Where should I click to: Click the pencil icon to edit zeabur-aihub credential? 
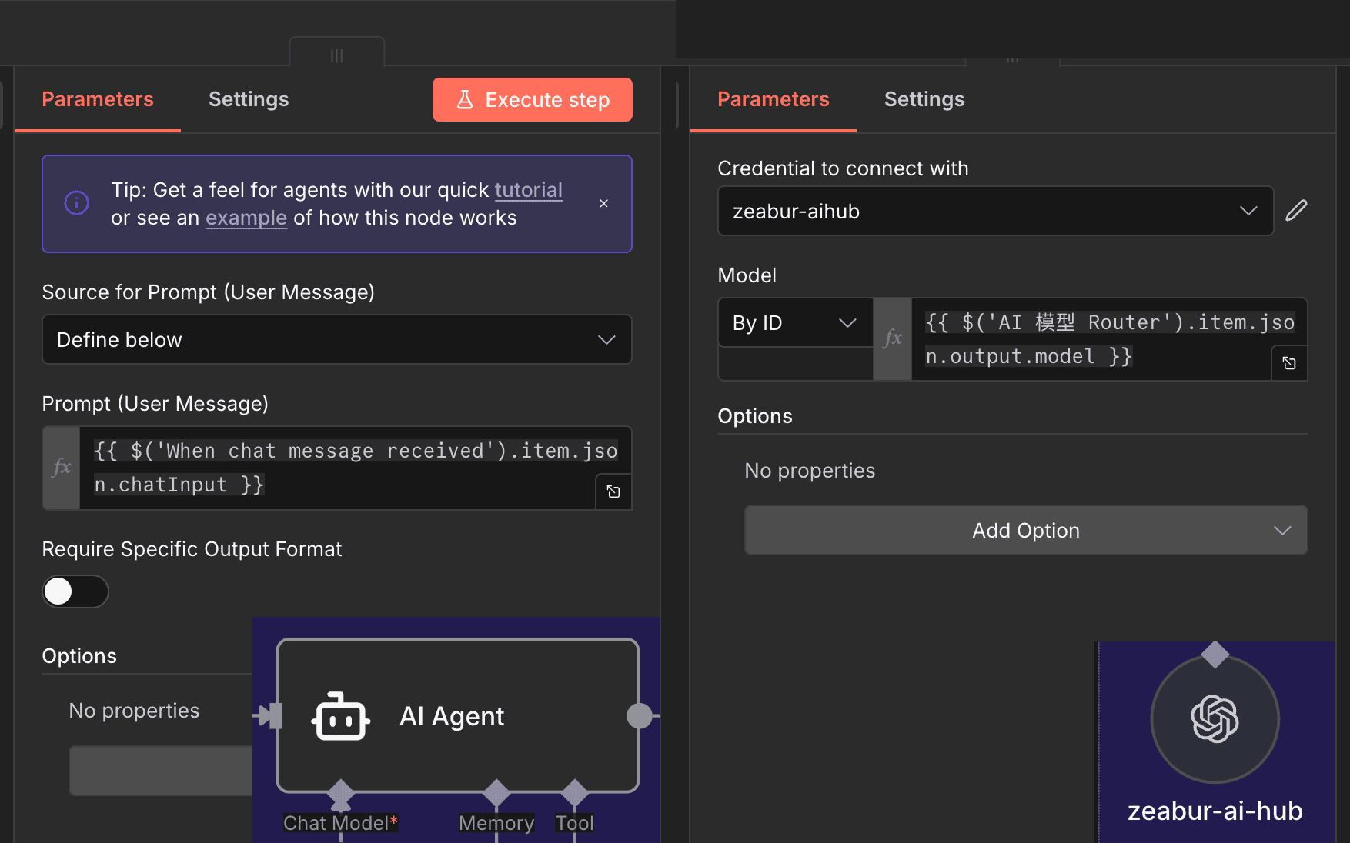[1297, 210]
